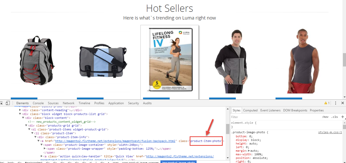Click the 'position: absolute' declaration value
This screenshot has width=346, height=163.
coord(260,158)
